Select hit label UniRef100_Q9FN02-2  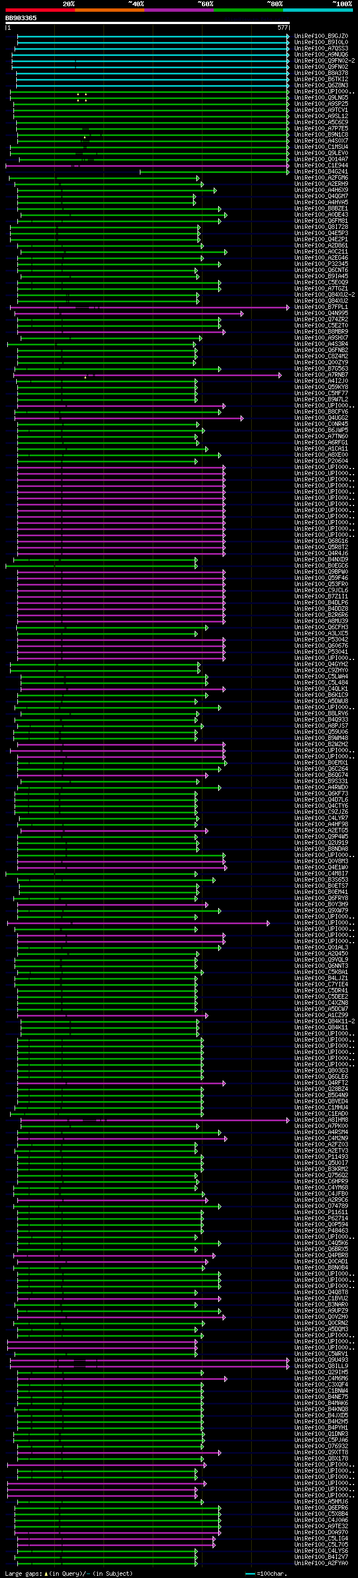[324, 60]
